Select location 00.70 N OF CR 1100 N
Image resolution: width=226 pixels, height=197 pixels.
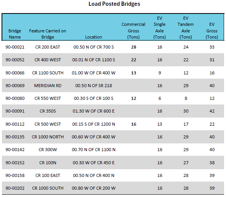(x=93, y=150)
